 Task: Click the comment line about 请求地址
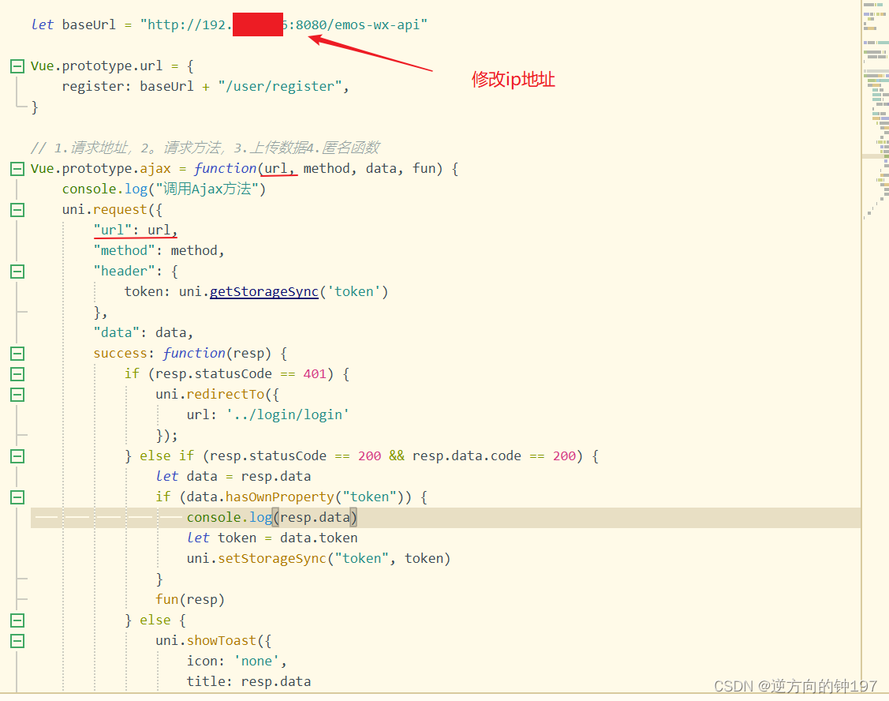pyautogui.click(x=205, y=148)
